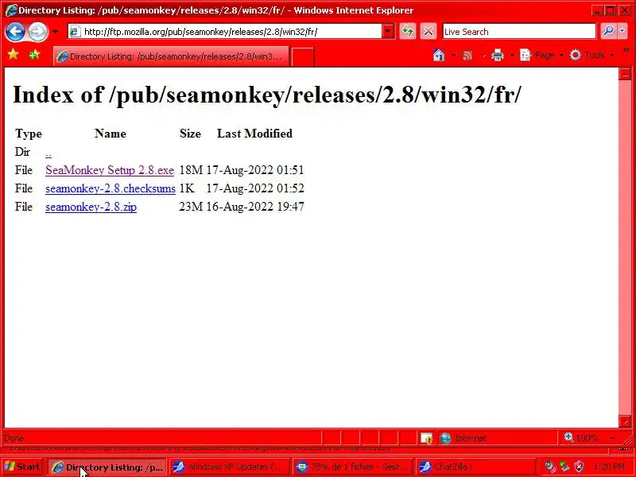
Task: Click the pop-up blocker status bar icon
Action: pos(426,438)
